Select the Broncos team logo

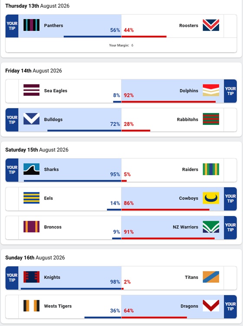pos(31,227)
